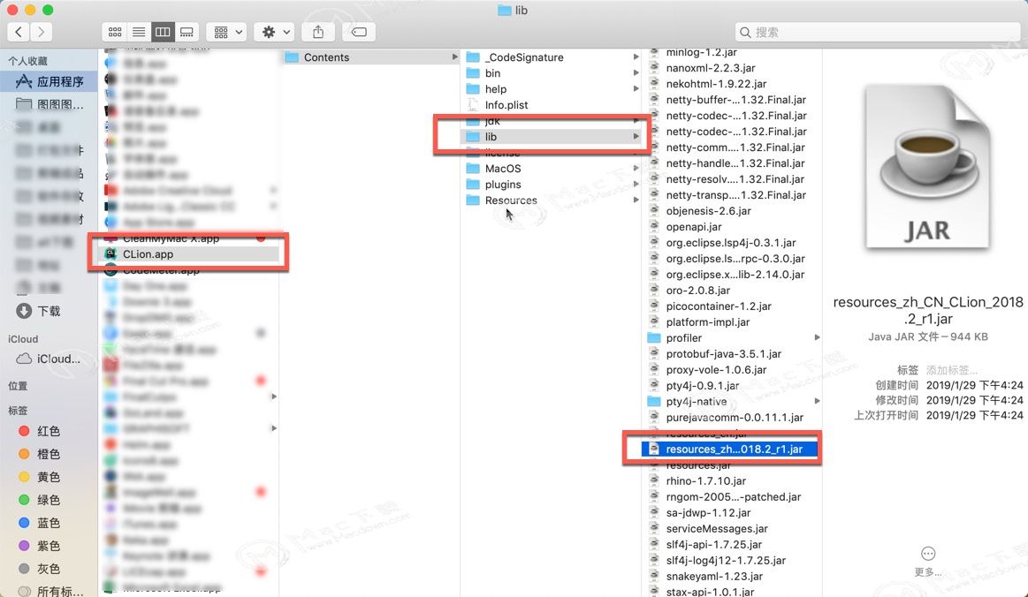Focus the 搜索 search field
The image size is (1028, 597).
coord(877,32)
